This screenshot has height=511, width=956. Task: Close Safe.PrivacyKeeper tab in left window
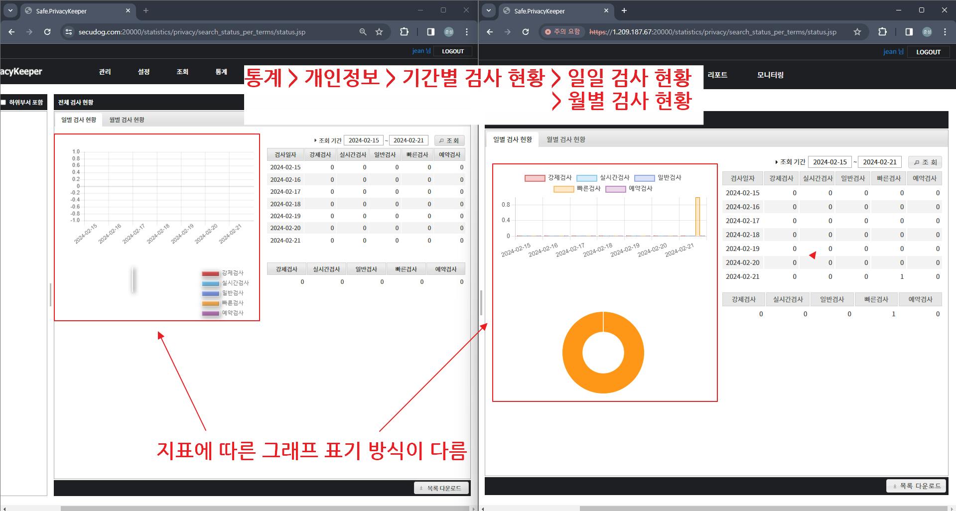[x=128, y=10]
